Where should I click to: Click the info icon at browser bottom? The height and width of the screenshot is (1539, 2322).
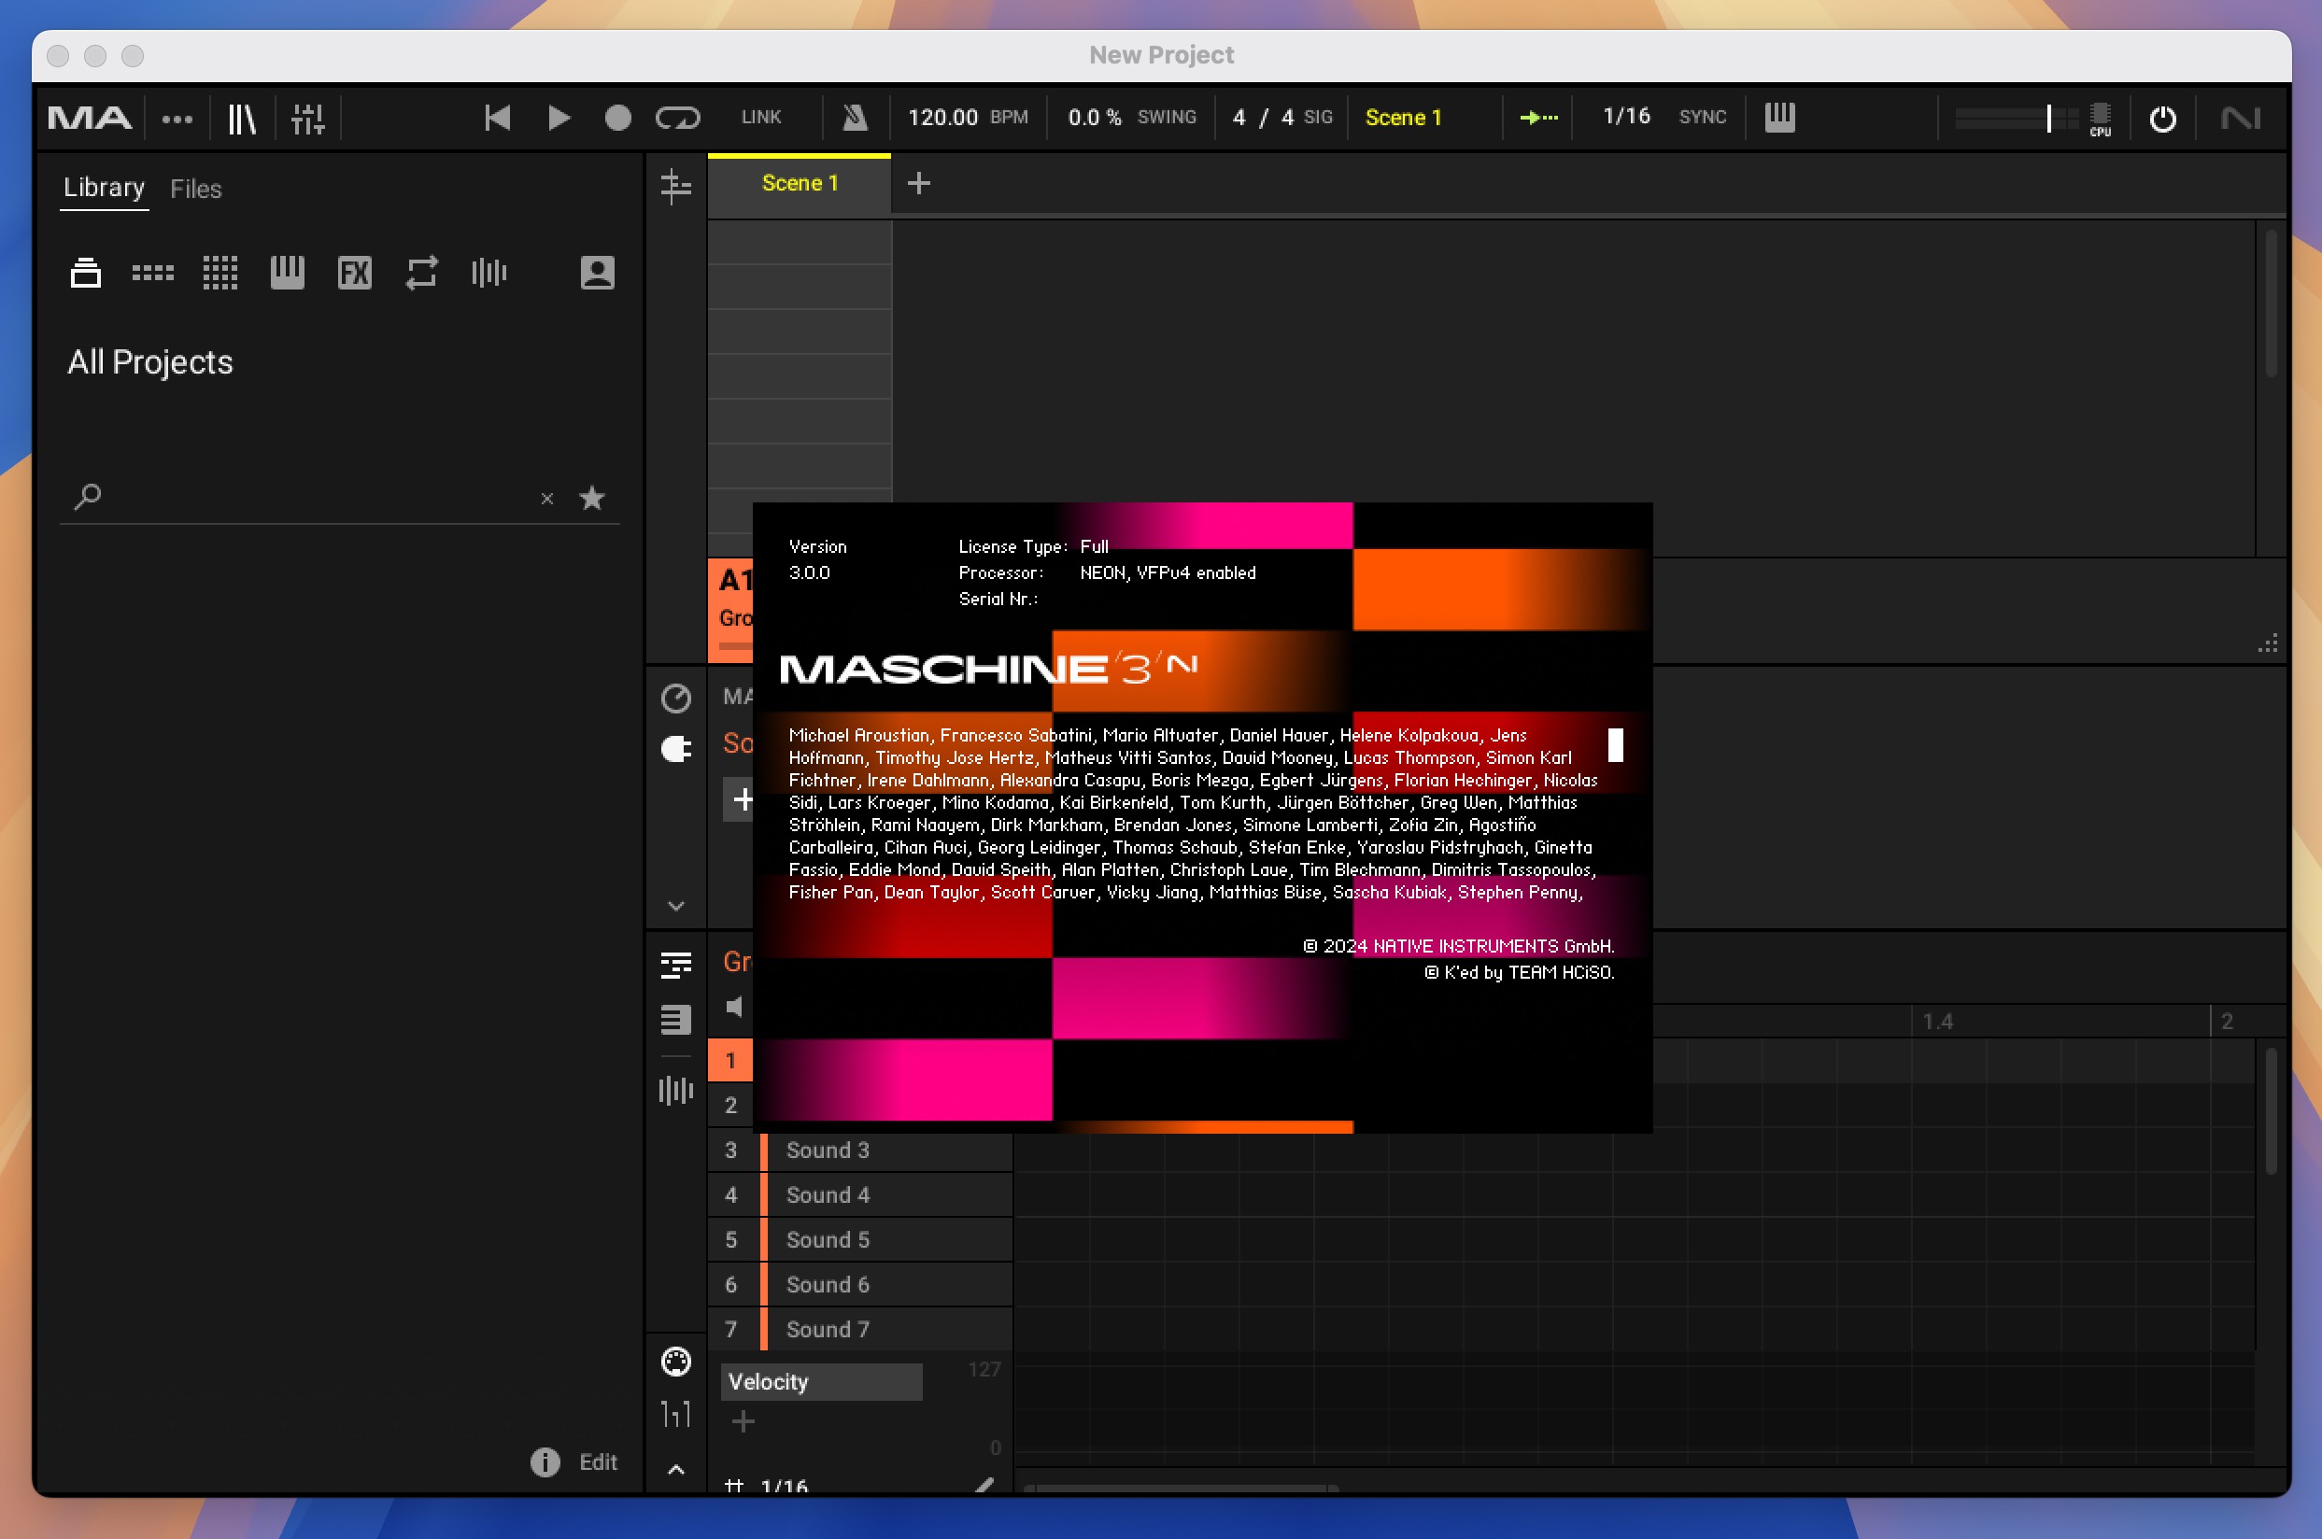coord(545,1461)
